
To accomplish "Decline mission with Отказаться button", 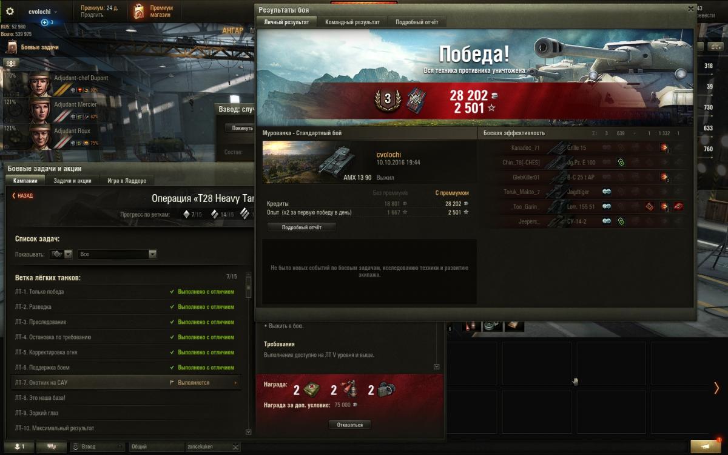I will (350, 425).
